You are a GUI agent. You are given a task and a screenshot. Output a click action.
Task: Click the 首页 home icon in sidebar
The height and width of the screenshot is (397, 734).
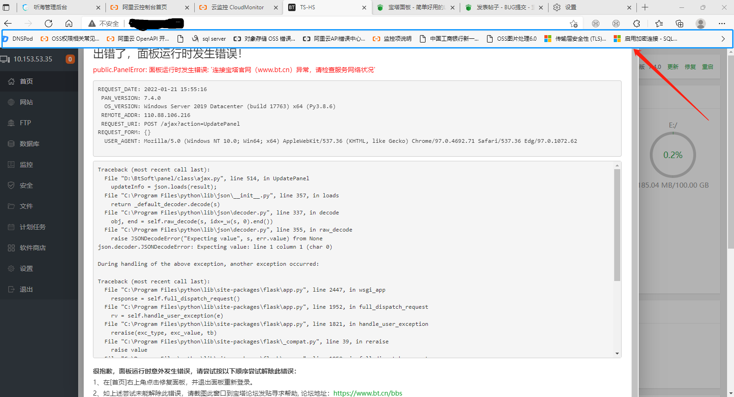[x=11, y=81]
